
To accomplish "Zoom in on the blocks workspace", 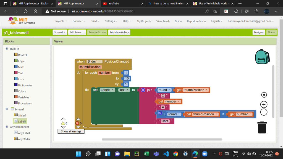I will pyautogui.click(x=263, y=104).
